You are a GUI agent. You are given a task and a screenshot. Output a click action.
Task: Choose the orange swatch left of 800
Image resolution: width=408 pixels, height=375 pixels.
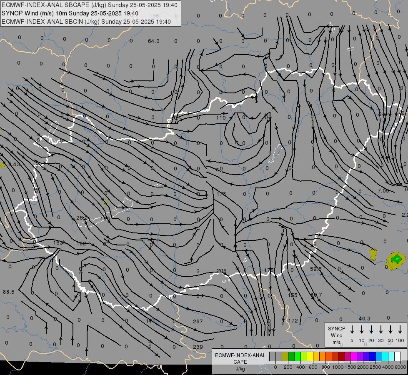pyautogui.click(x=323, y=356)
